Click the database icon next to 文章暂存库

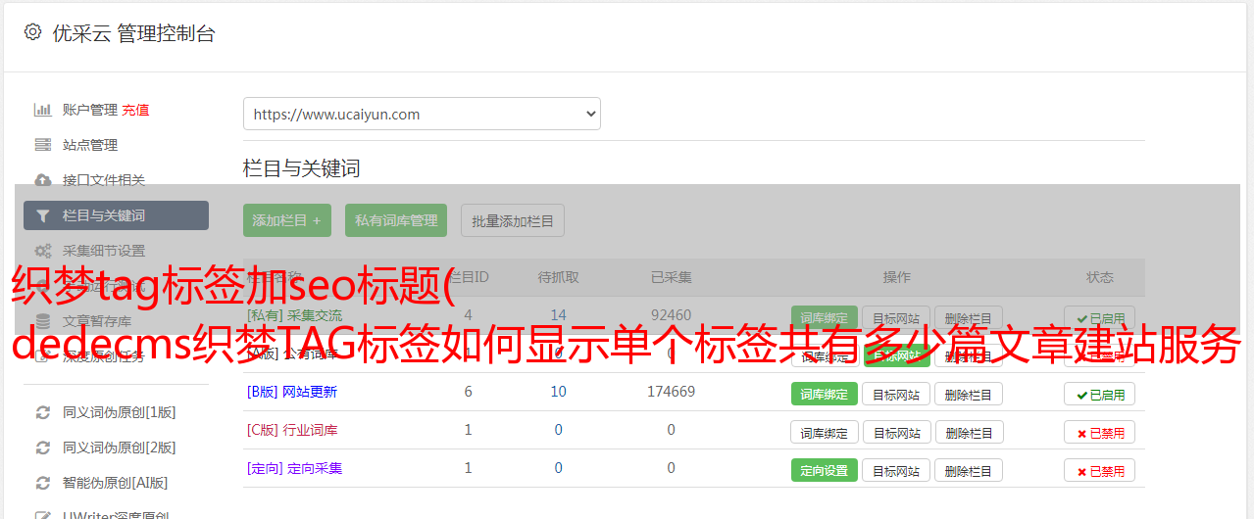click(43, 321)
